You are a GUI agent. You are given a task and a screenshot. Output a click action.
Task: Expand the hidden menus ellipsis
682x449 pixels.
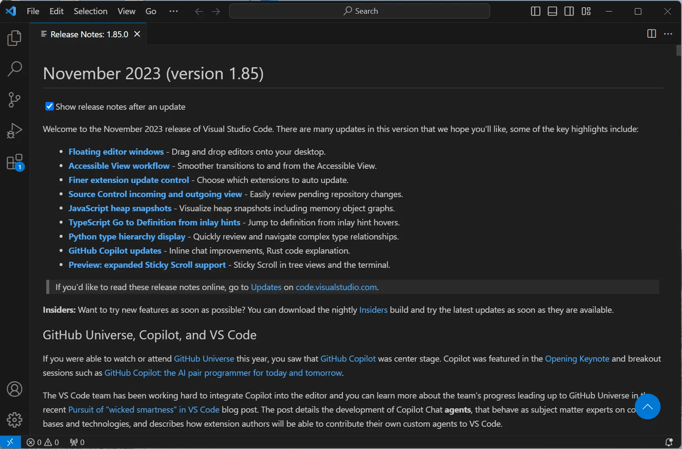[173, 12]
